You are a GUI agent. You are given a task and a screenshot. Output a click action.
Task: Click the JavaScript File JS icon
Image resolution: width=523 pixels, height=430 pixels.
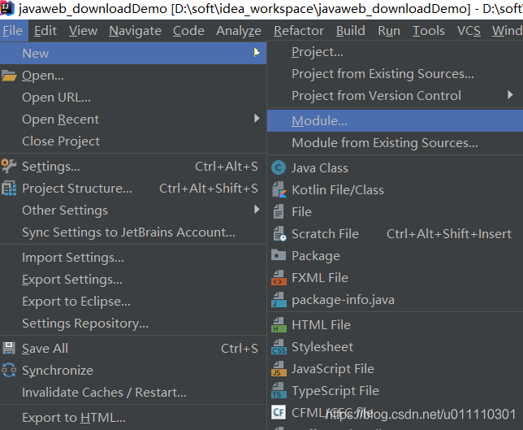coord(279,368)
